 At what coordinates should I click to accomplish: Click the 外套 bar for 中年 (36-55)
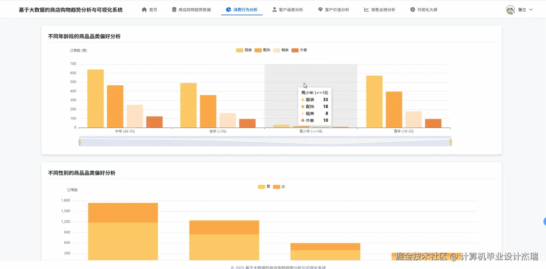(155, 122)
